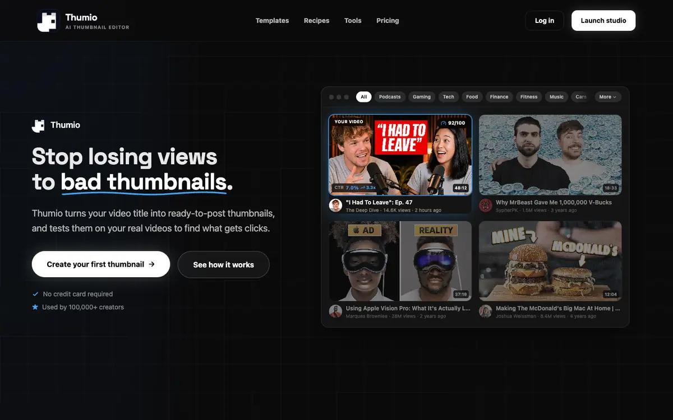Open the Templates menu item
The height and width of the screenshot is (420, 673).
coord(272,21)
